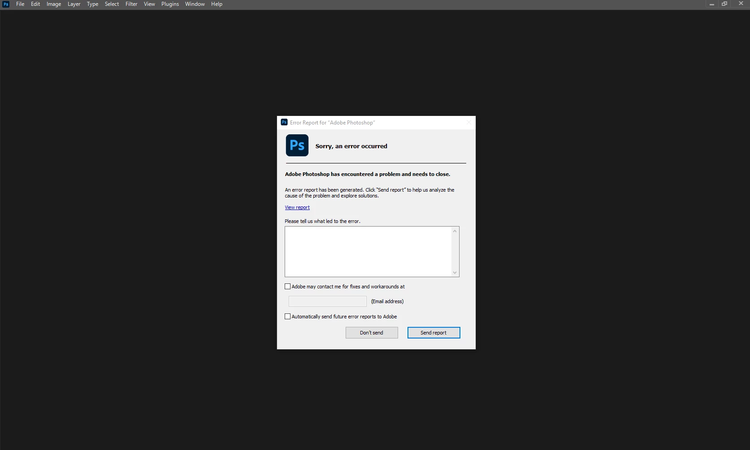This screenshot has height=450, width=750.
Task: Close the Photoshop main window
Action: coord(741,4)
